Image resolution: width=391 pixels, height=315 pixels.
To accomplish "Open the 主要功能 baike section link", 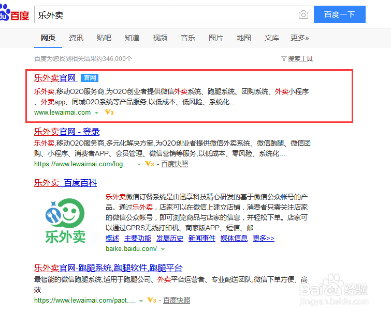I will coord(138,238).
